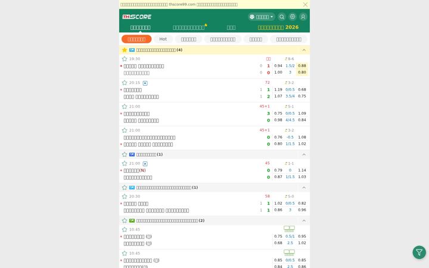Open settings via the header gear icon
429x268 pixels.
click(x=292, y=17)
